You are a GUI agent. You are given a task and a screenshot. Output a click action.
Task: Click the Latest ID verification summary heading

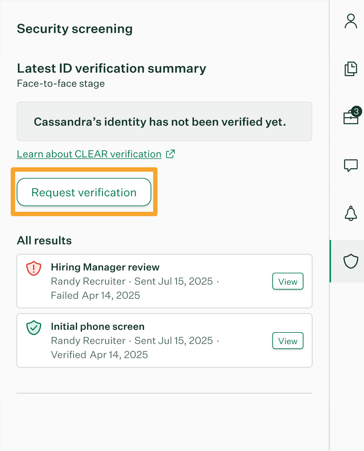[112, 68]
